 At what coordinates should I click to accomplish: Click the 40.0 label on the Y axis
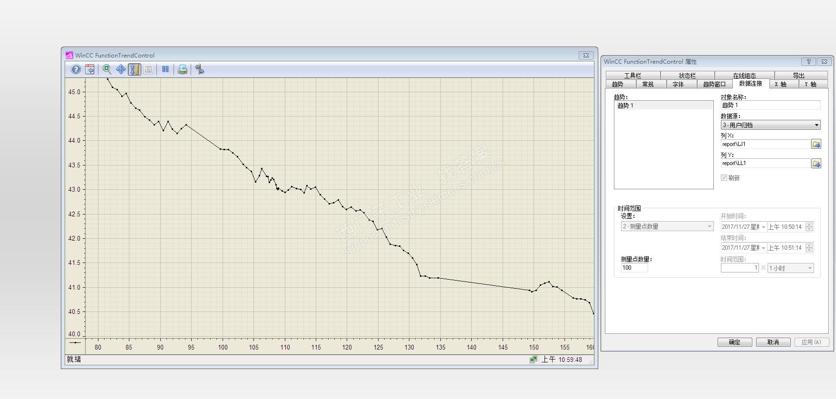75,334
